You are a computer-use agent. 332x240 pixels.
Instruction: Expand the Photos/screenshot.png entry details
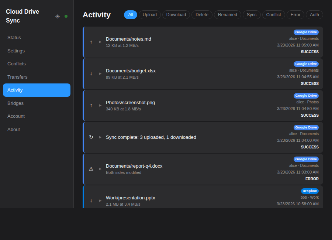click(x=100, y=106)
